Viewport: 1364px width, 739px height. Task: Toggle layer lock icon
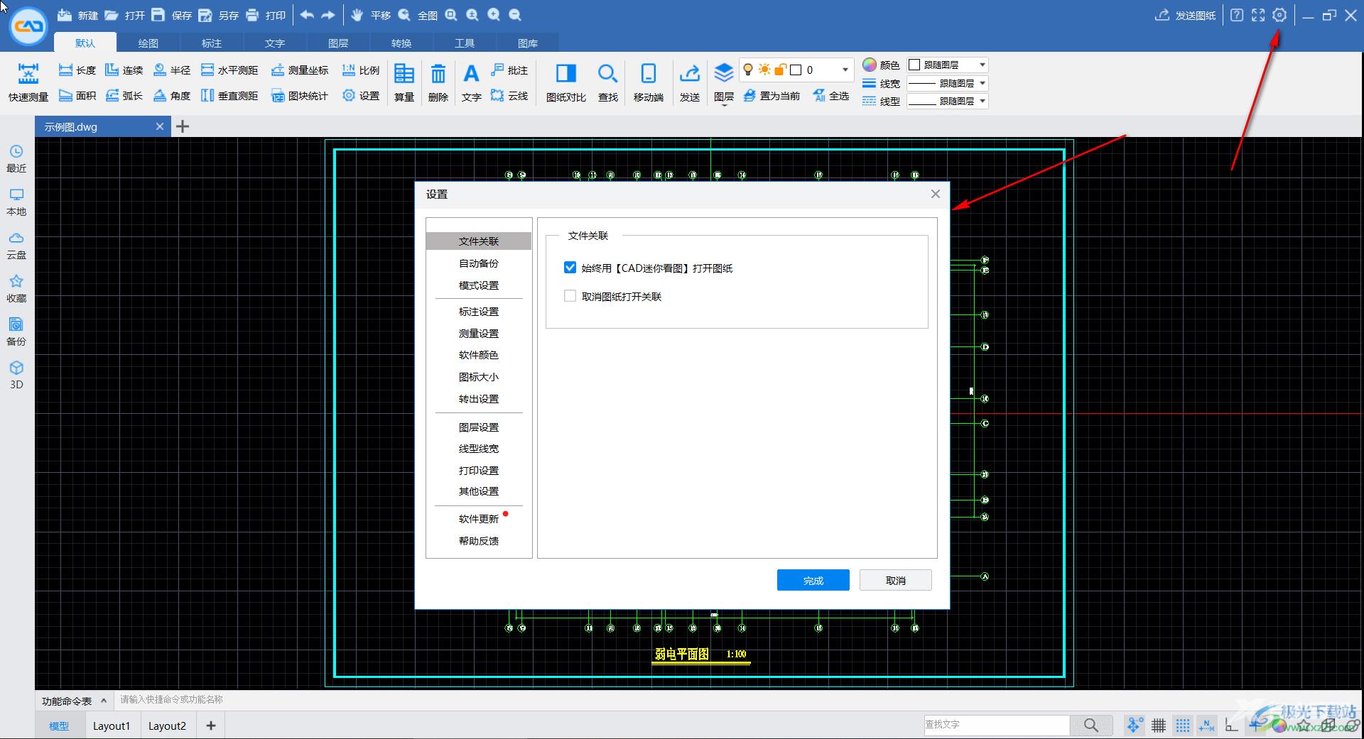point(780,70)
